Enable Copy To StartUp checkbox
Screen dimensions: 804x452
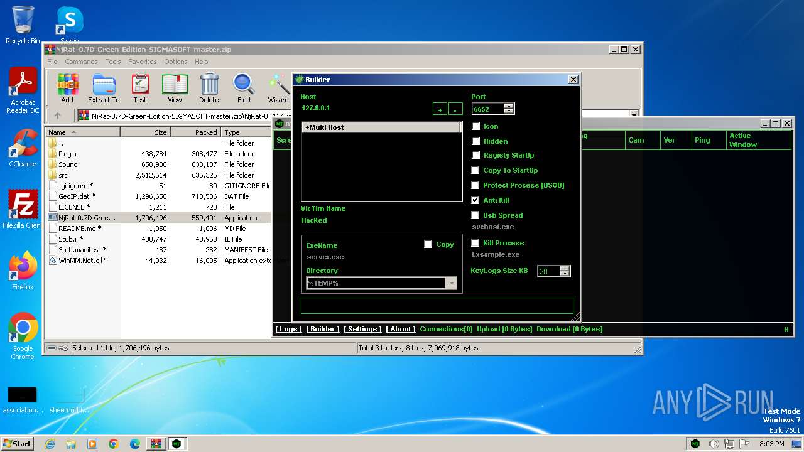tap(476, 170)
